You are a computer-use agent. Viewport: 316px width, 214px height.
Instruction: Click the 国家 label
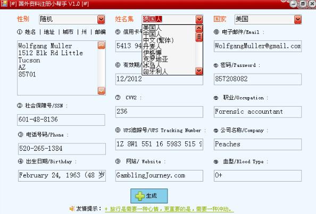(220, 19)
